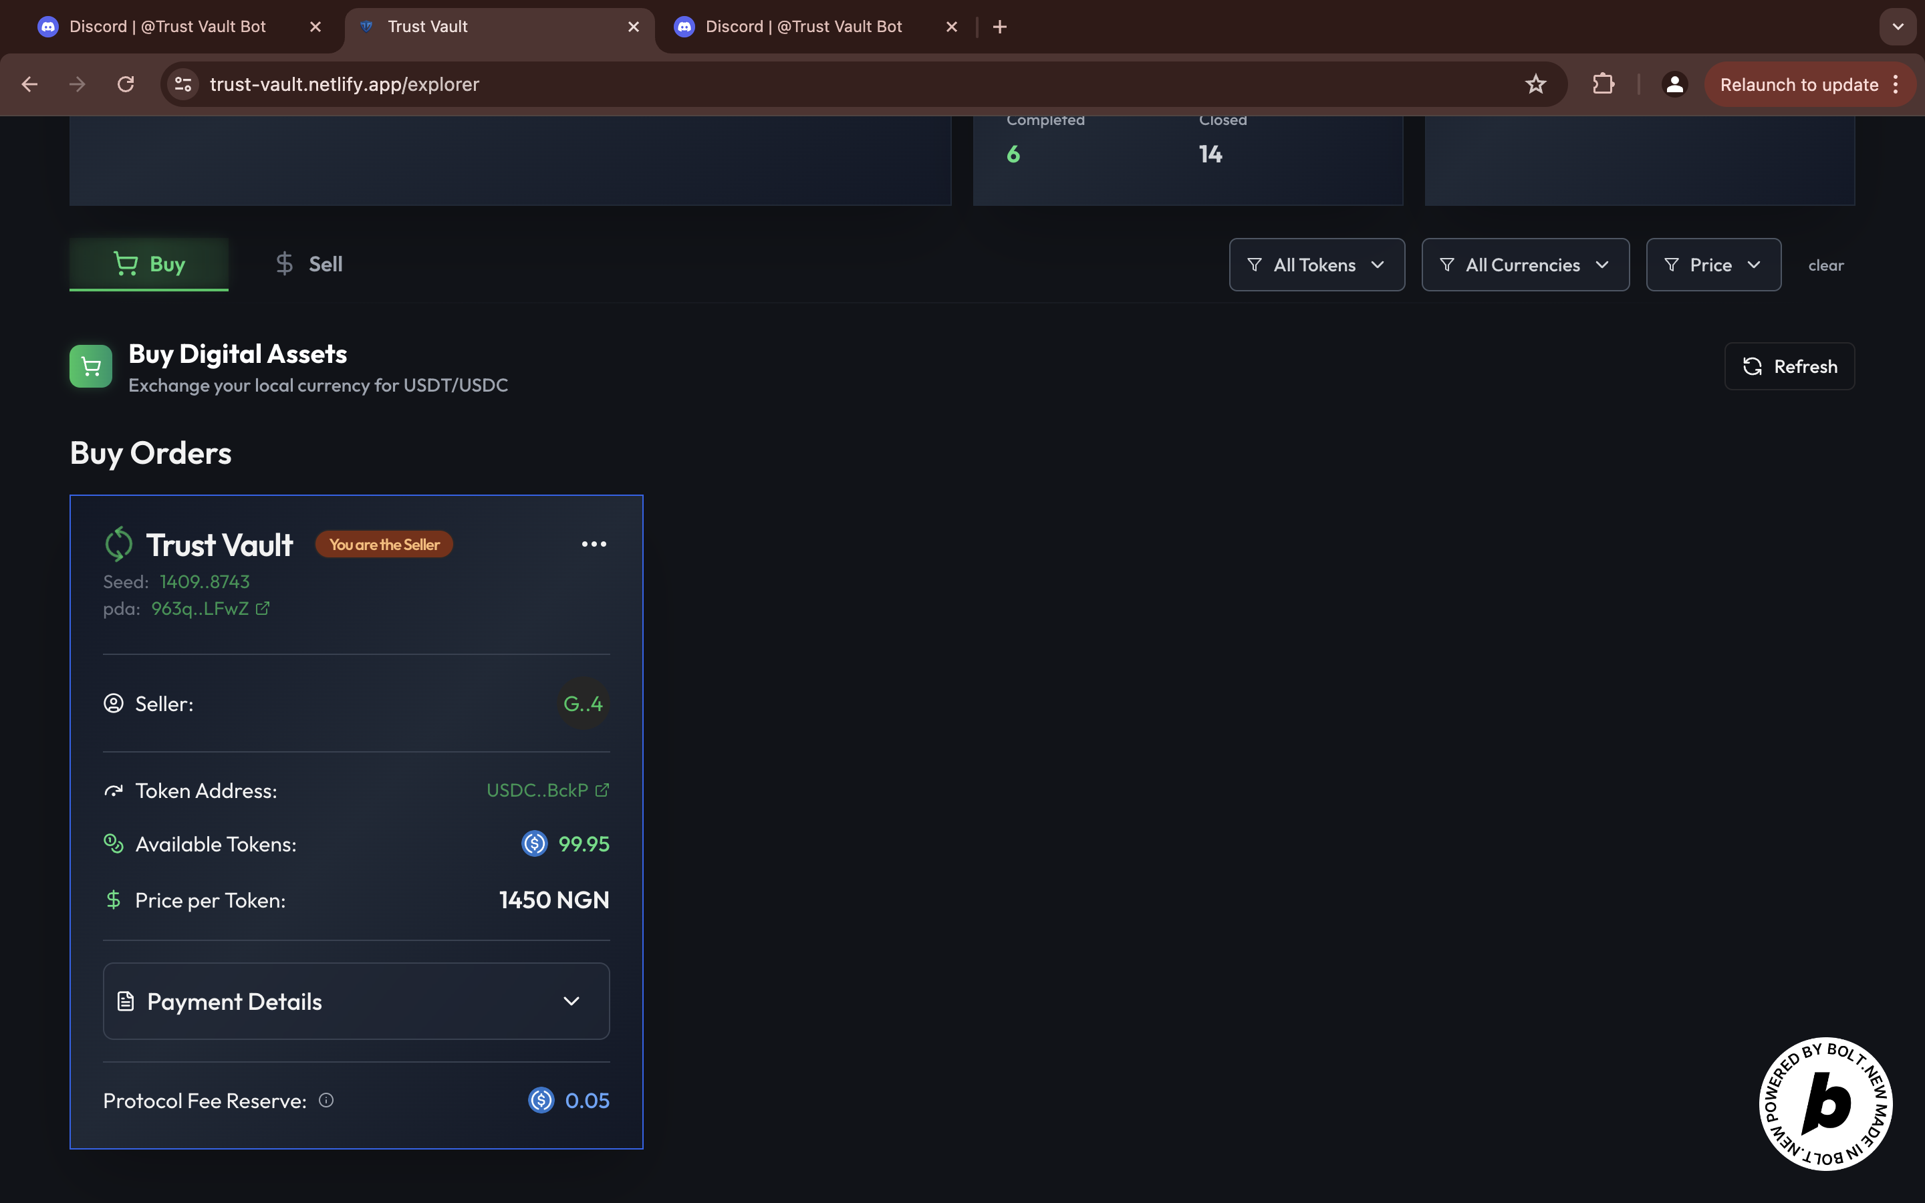Open the All Currencies filter dropdown
The width and height of the screenshot is (1925, 1203).
click(1525, 265)
